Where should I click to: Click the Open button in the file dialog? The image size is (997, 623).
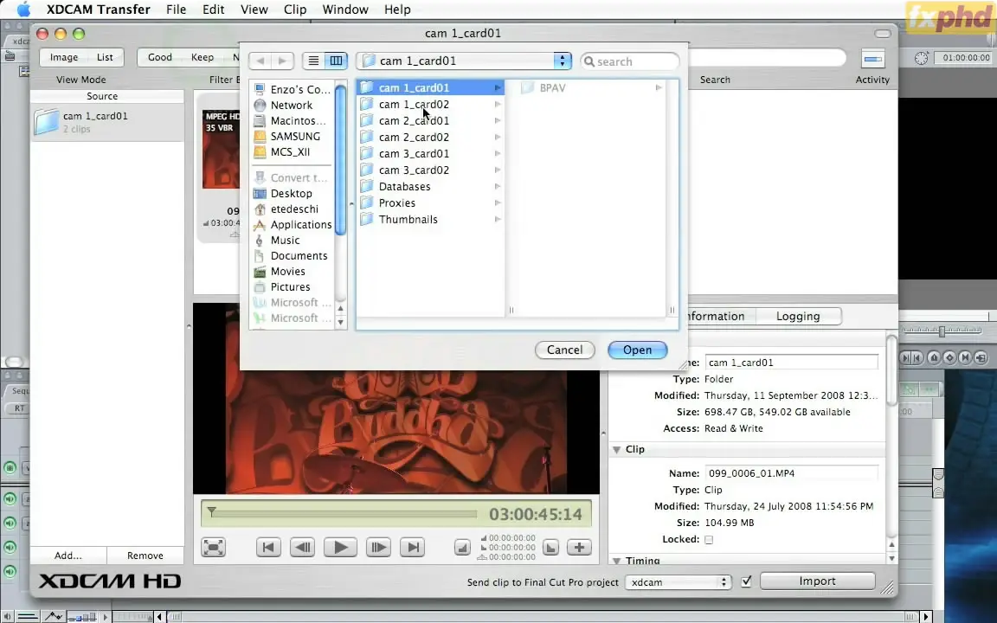click(637, 350)
